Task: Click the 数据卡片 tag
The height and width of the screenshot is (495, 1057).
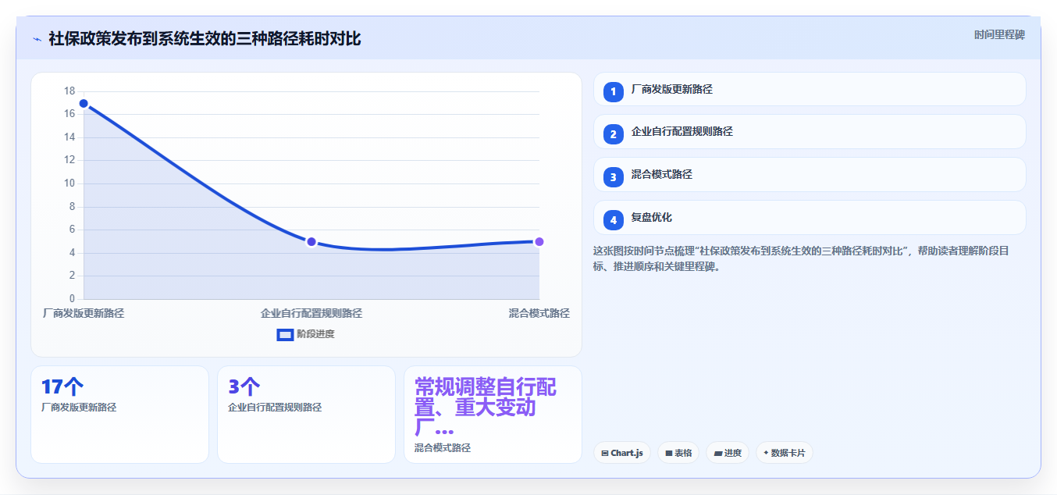Action: (785, 453)
